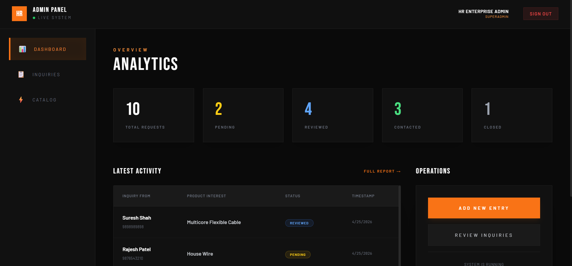Click the Dashboard bar chart icon

click(x=22, y=49)
